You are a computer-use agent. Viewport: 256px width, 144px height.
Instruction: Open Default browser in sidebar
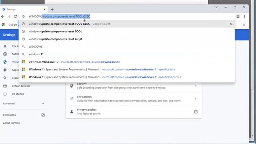click(x=21, y=86)
